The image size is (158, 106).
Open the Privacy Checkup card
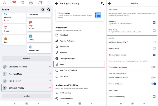[80, 15]
